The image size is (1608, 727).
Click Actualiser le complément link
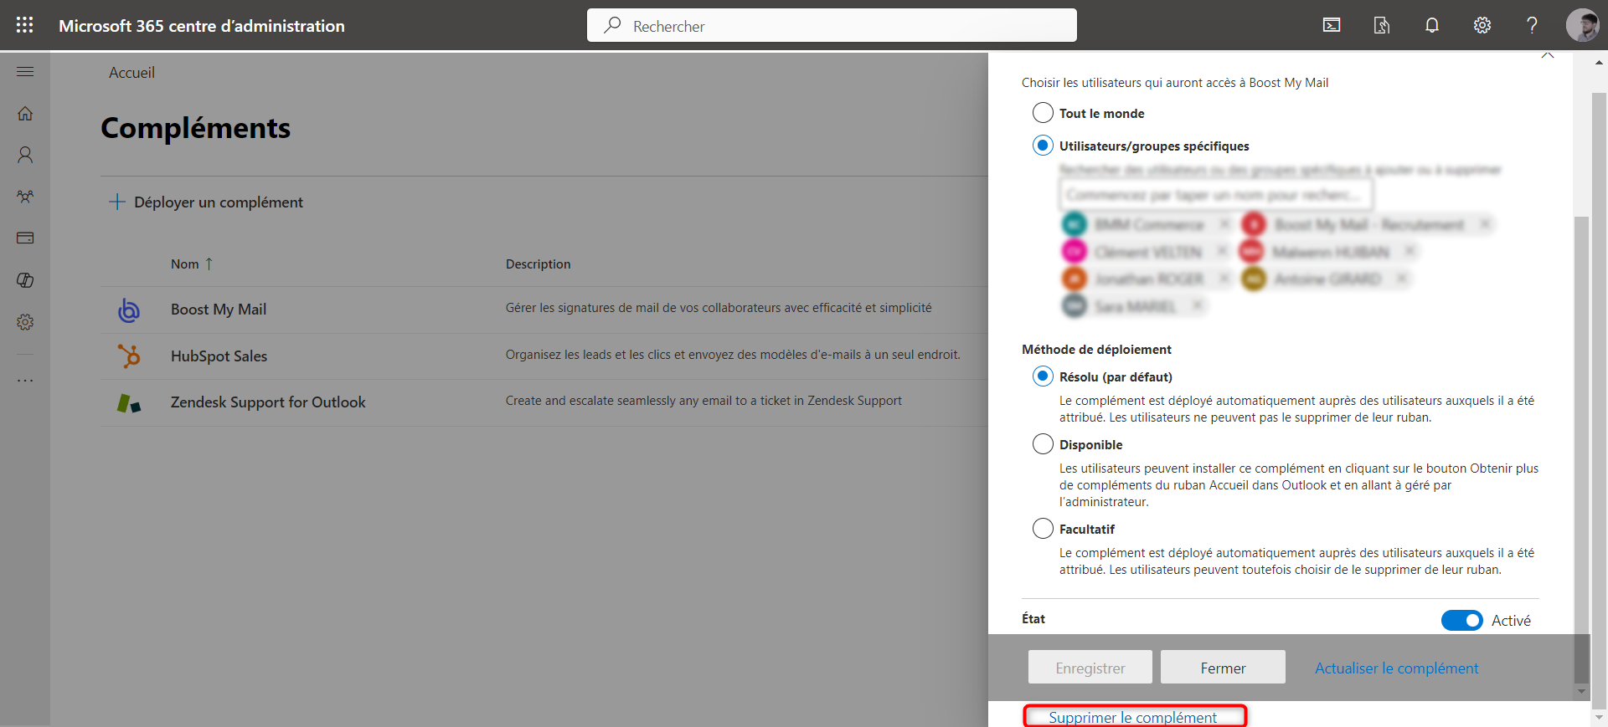(1396, 668)
